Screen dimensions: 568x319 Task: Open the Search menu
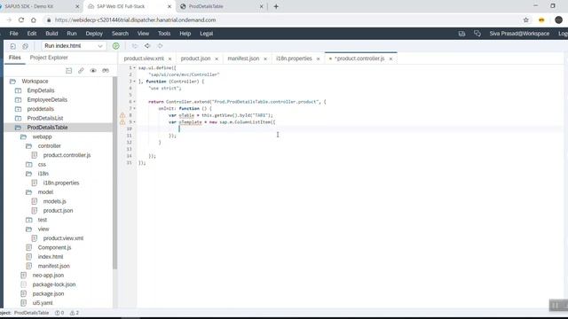tap(120, 34)
